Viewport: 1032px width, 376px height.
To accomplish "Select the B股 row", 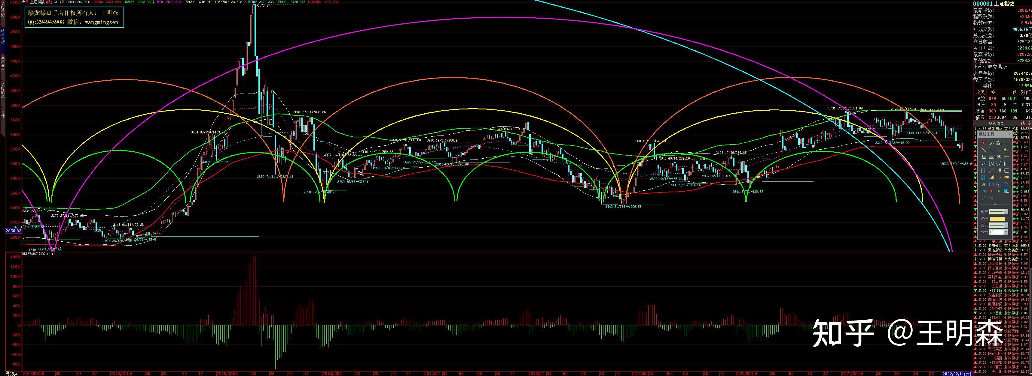I will tap(1003, 105).
